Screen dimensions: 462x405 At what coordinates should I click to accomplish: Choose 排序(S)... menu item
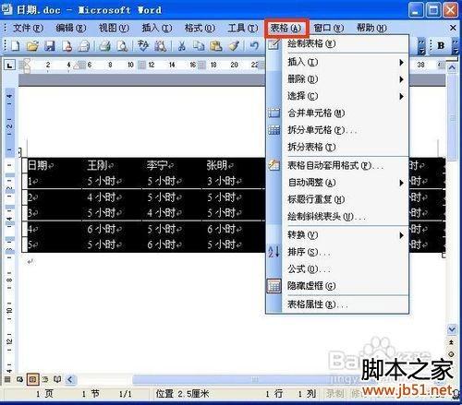click(x=337, y=252)
